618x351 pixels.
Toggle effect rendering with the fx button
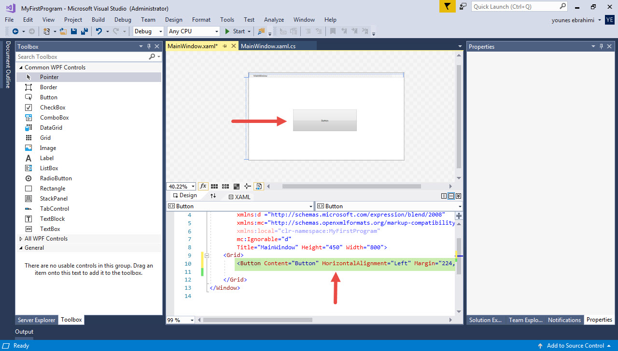[x=203, y=186]
